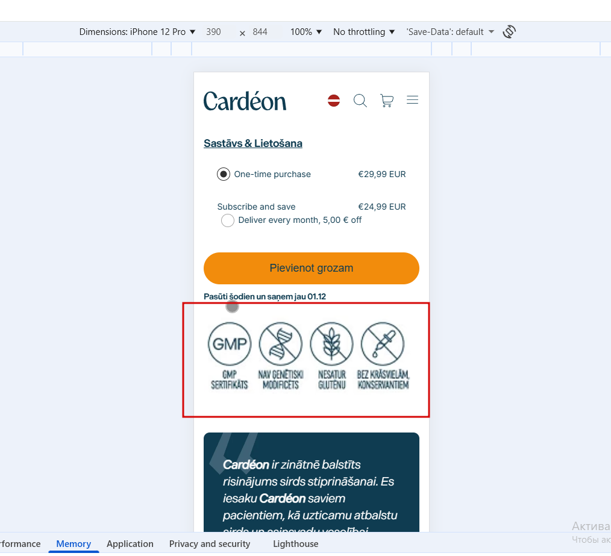Select Deliver every month subscription radio
Screen dimensions: 611x556
click(x=228, y=220)
